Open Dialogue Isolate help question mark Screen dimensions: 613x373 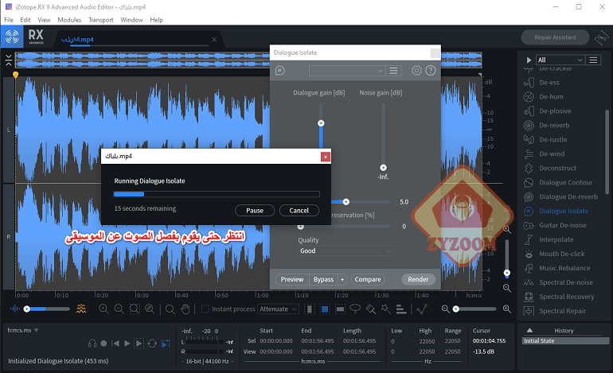pyautogui.click(x=431, y=70)
